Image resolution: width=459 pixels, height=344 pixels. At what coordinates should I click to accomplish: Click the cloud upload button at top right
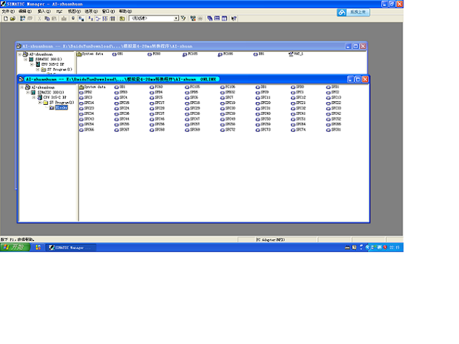pyautogui.click(x=354, y=12)
